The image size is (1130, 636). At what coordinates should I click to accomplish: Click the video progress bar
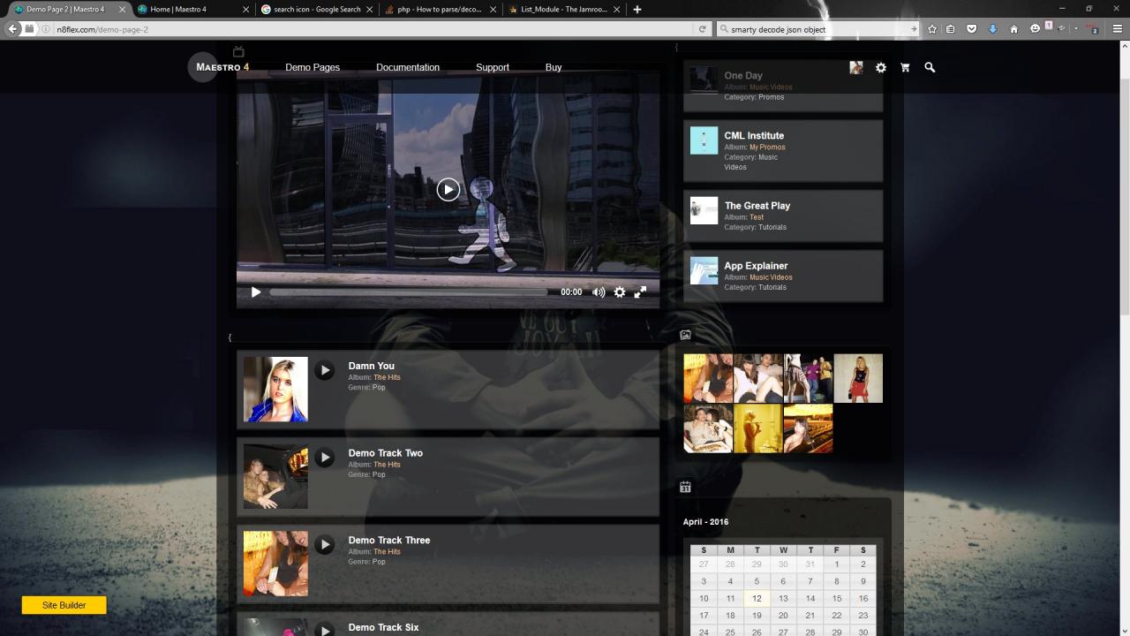(x=408, y=292)
